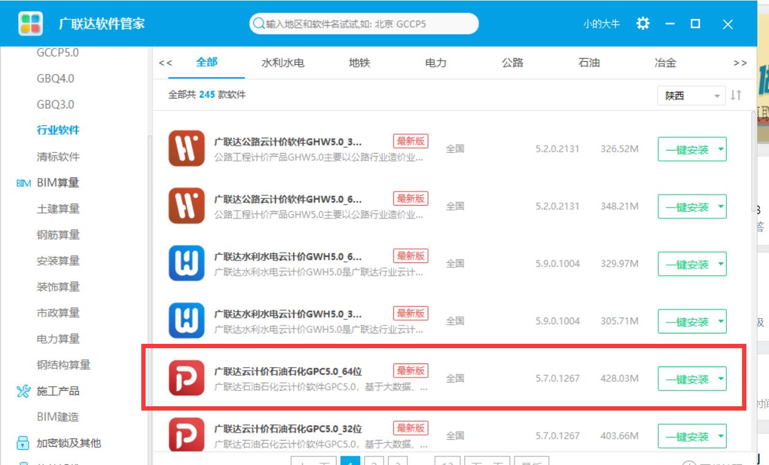Switch to the 水利水电 tab
The width and height of the screenshot is (769, 465).
coord(283,63)
